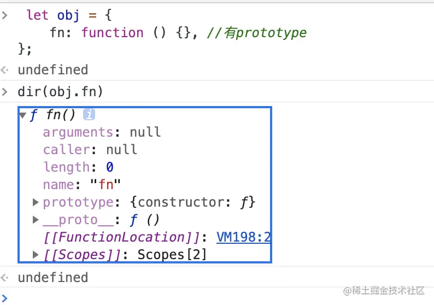The width and height of the screenshot is (434, 305).
Task: Collapse the f fn() object tree
Action: tap(22, 115)
